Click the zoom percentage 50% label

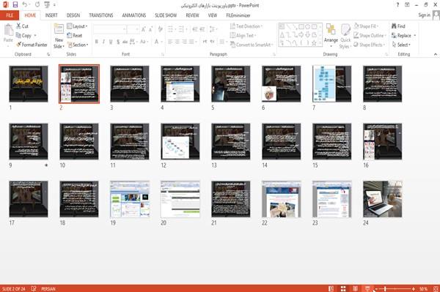(x=424, y=288)
